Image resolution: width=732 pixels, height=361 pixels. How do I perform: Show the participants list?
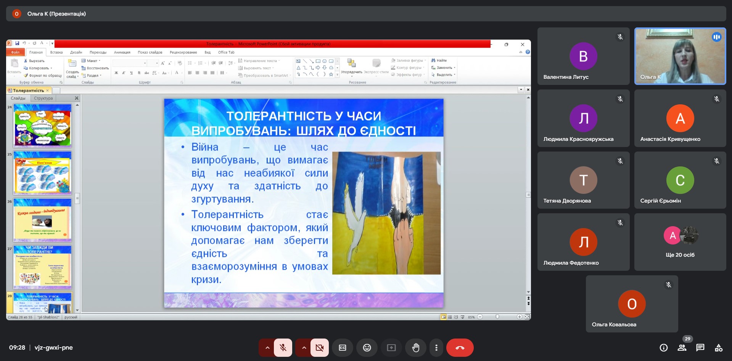coord(682,348)
